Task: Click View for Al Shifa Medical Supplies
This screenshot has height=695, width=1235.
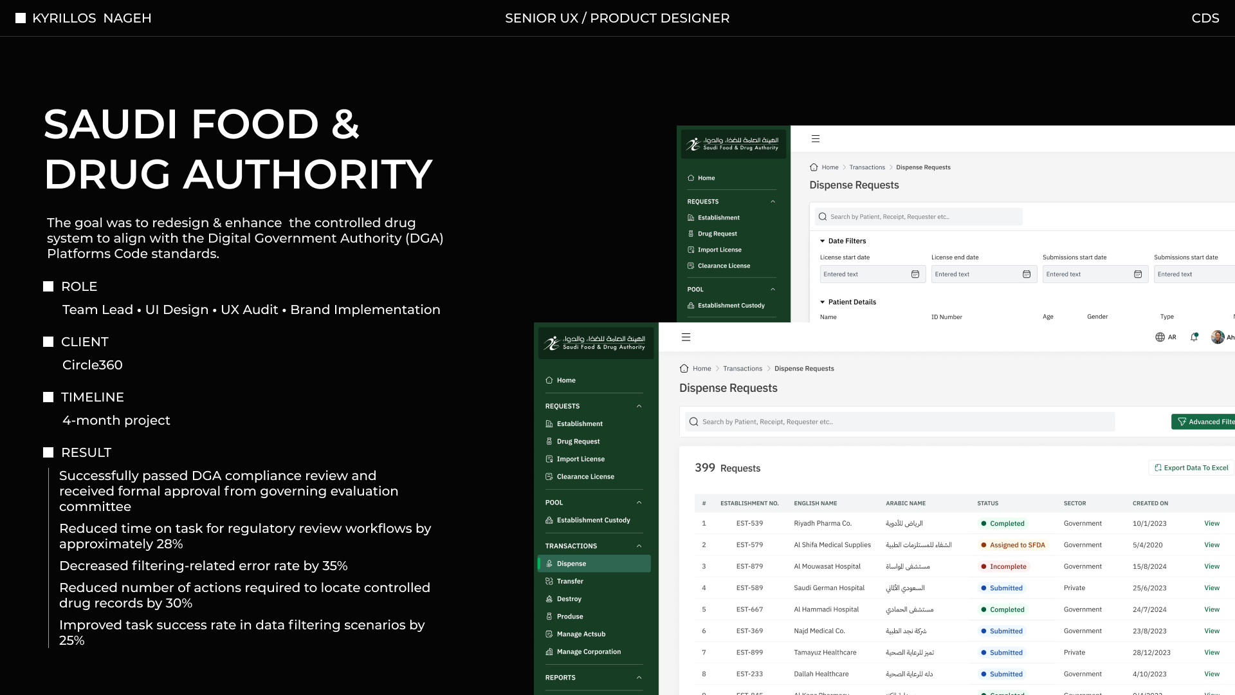Action: pyautogui.click(x=1212, y=545)
